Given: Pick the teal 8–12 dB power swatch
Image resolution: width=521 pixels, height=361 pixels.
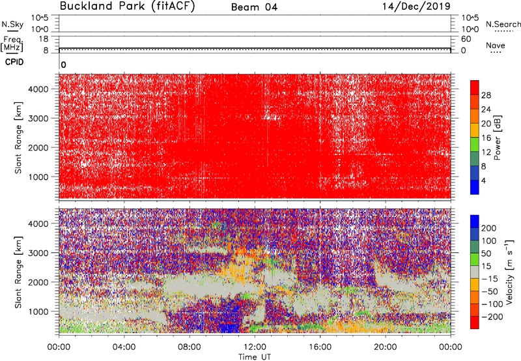Looking at the screenshot, I should point(475,159).
